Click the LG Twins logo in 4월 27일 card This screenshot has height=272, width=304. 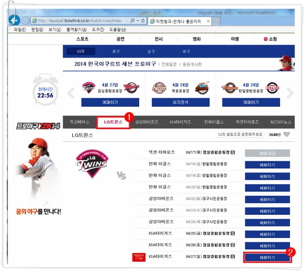coord(89,88)
